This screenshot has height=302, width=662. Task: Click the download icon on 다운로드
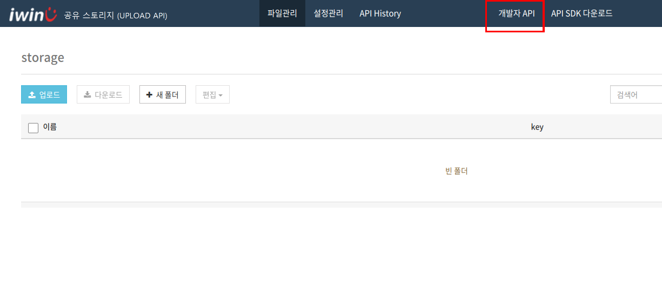pyautogui.click(x=88, y=95)
